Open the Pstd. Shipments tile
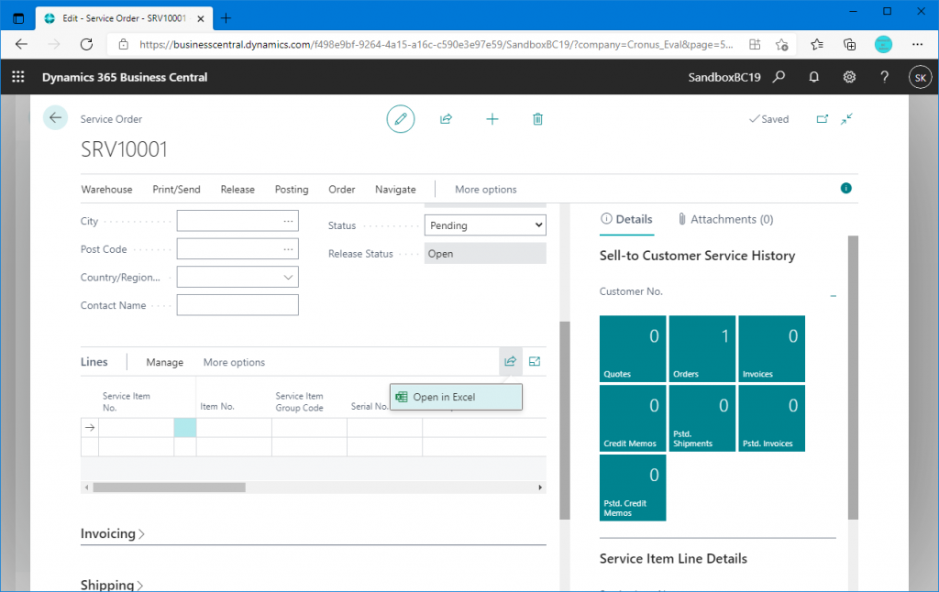The image size is (939, 592). (702, 419)
